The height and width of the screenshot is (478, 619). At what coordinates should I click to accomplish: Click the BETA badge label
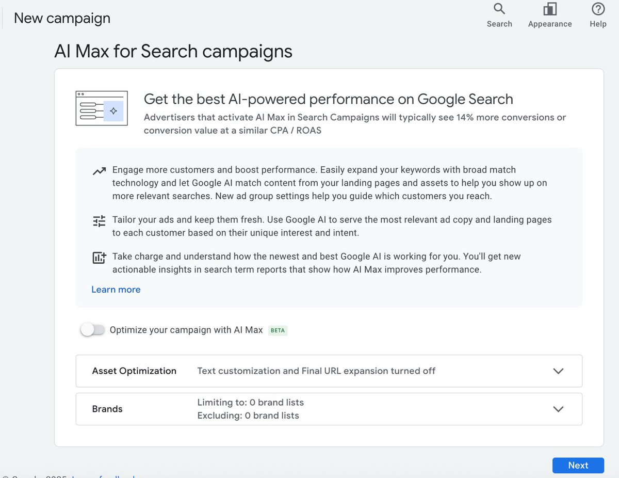278,330
